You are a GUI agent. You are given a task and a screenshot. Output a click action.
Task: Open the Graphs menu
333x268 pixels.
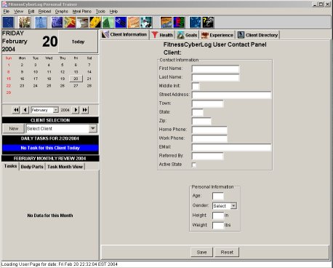[61, 12]
